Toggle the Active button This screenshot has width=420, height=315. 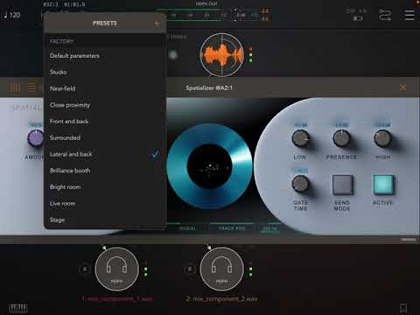(x=383, y=185)
